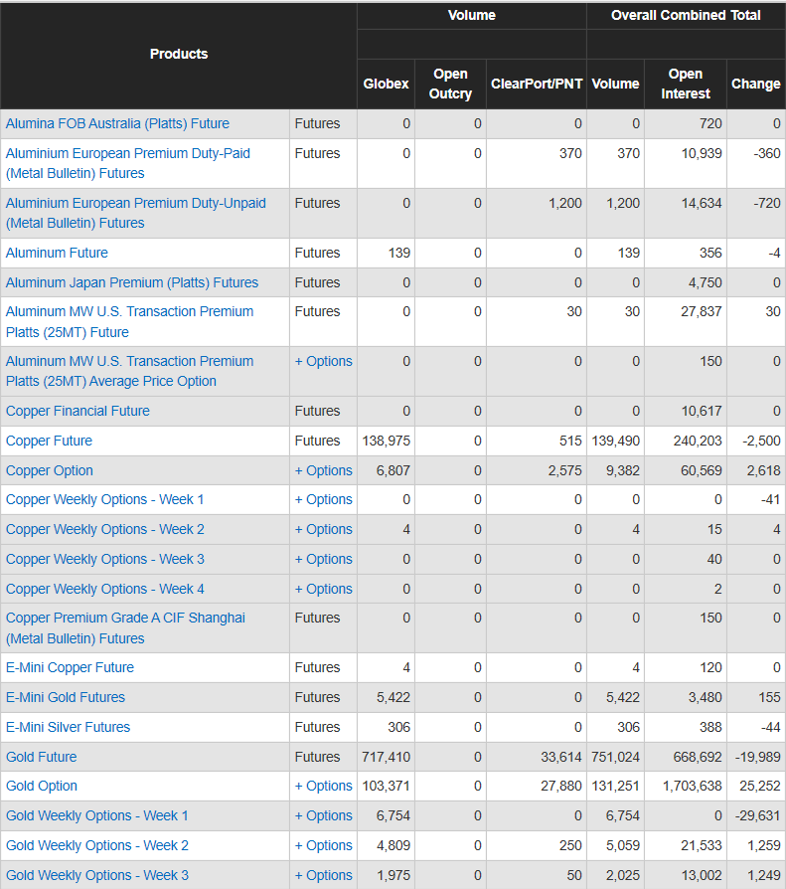Select E-Mini Gold Futures Globex value 5,422
Viewport: 786px width, 889px height.
(x=393, y=697)
